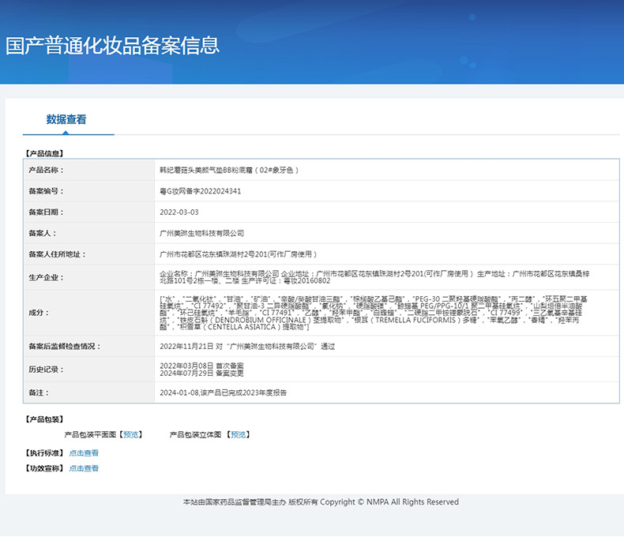Click the 备案后监督检查情况 result text
The height and width of the screenshot is (537, 624).
247,347
